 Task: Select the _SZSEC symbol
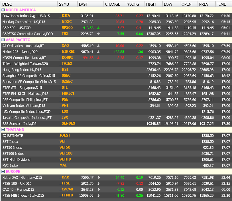66,82
